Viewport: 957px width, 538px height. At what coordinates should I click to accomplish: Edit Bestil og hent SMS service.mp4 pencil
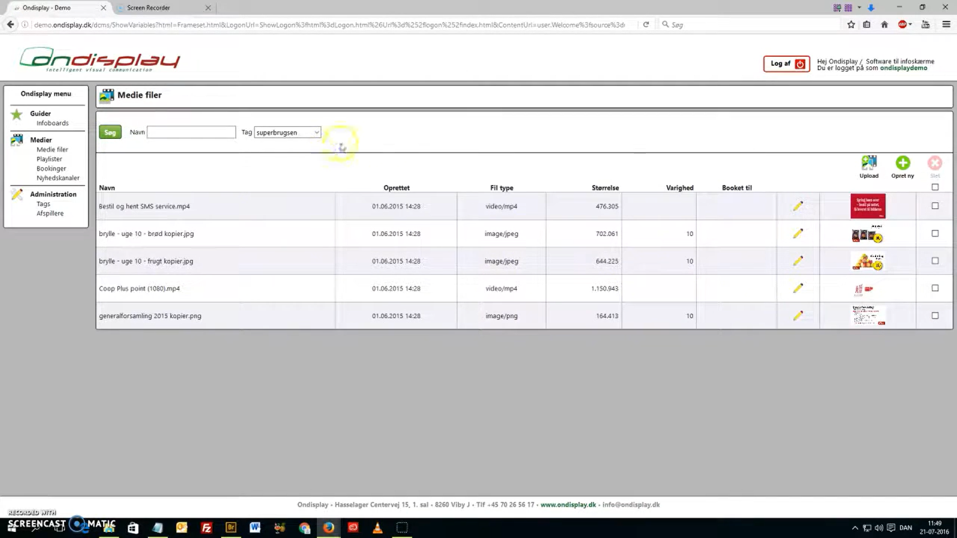pos(798,206)
